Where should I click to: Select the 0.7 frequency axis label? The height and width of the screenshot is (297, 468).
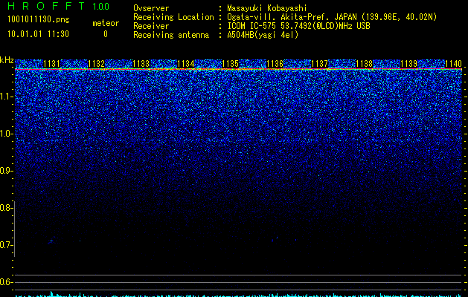click(6, 245)
